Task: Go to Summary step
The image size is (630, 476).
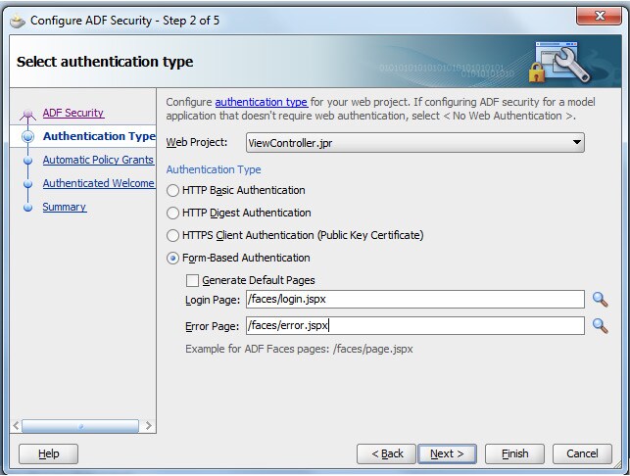Action: 65,207
